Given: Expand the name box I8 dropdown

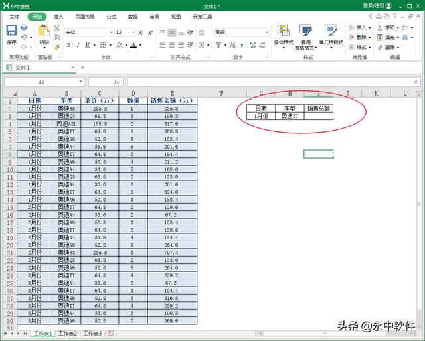Looking at the screenshot, I should (x=80, y=82).
